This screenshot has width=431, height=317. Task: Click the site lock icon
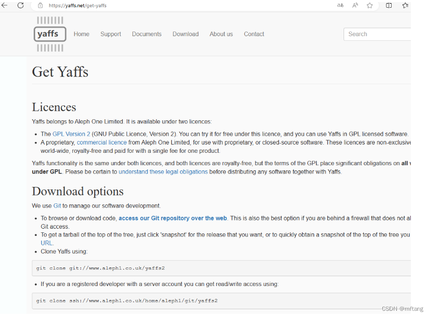pos(40,5)
